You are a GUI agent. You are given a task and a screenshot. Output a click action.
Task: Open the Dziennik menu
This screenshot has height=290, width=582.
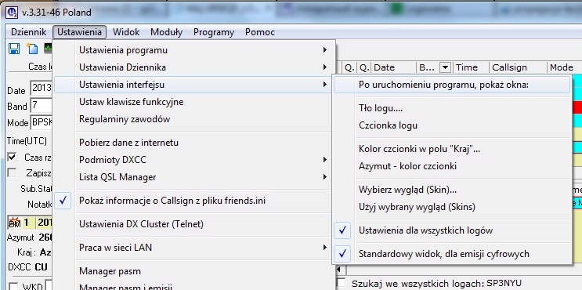coord(28,32)
